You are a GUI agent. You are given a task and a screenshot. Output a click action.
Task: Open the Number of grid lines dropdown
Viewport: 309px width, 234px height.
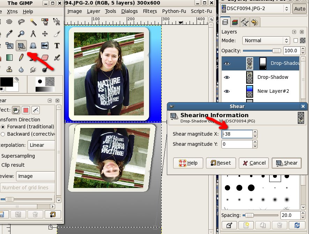pyautogui.click(x=28, y=188)
